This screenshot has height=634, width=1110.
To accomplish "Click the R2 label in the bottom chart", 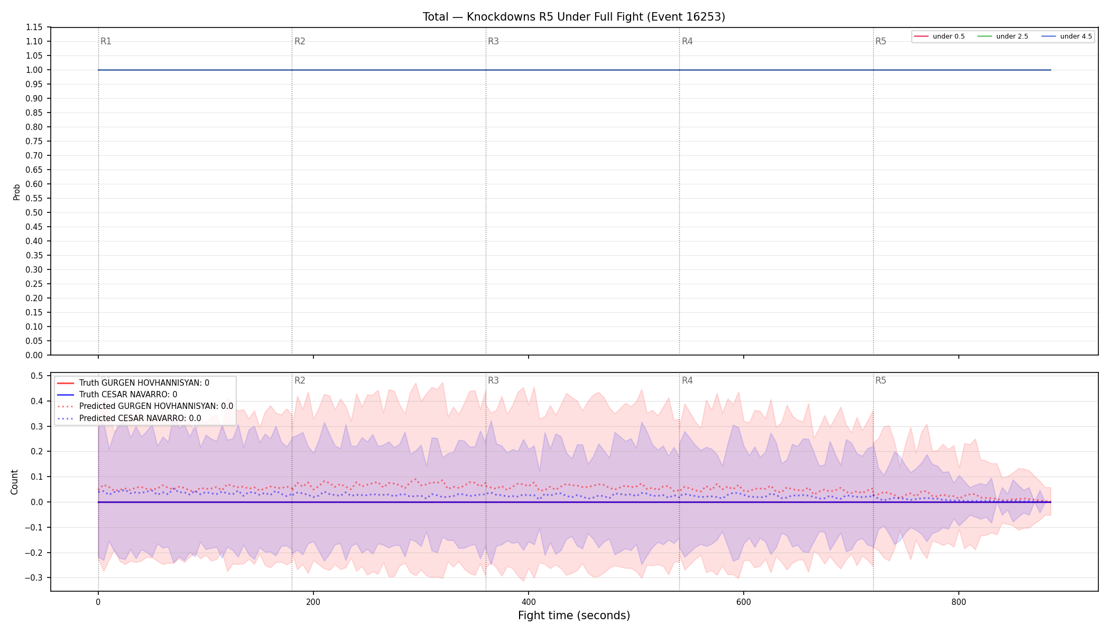I will tap(300, 380).
